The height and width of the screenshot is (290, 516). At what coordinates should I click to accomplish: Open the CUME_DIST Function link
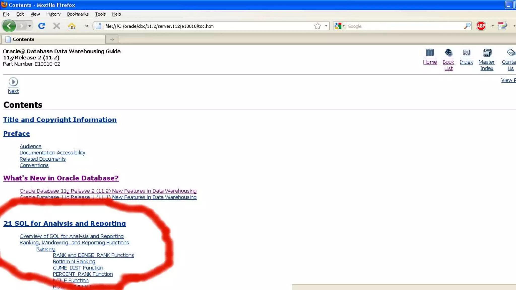(78, 268)
